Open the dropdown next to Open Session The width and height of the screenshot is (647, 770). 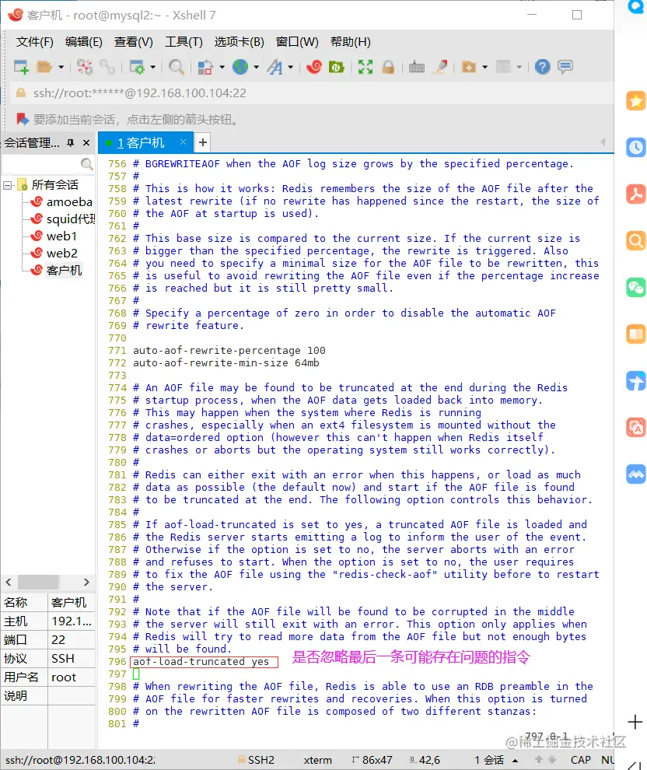click(61, 67)
